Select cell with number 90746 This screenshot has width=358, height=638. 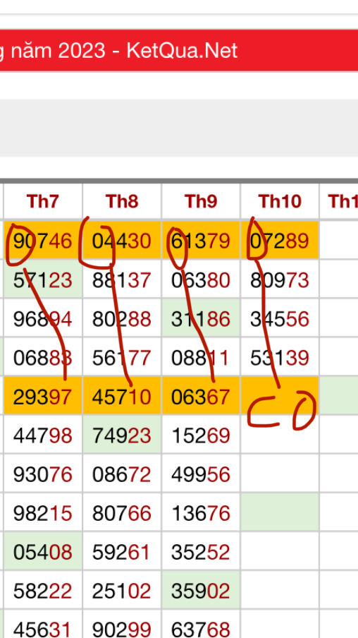[43, 241]
